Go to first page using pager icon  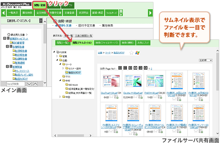point(120,68)
